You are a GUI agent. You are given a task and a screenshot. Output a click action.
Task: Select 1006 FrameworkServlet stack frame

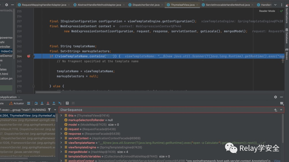pyautogui.click(x=28, y=143)
